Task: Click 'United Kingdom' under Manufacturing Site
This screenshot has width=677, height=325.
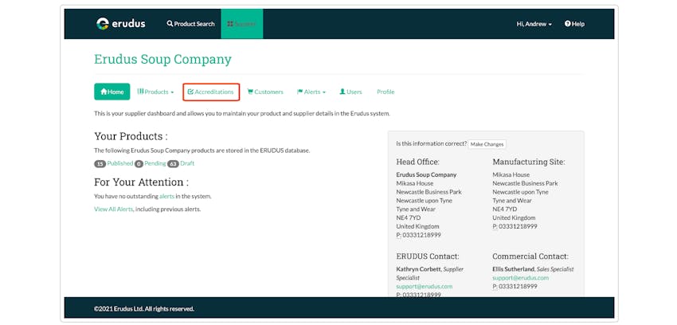Action: tap(514, 218)
